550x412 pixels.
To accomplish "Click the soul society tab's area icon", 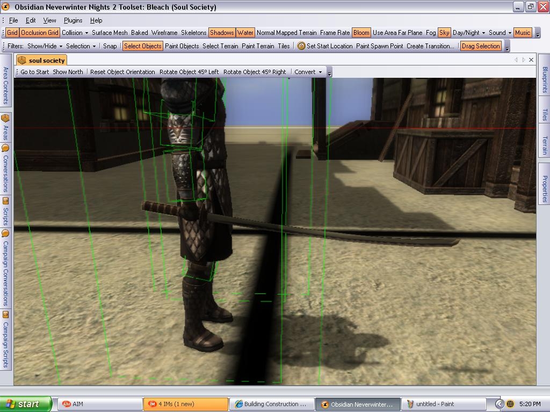I will tap(22, 61).
